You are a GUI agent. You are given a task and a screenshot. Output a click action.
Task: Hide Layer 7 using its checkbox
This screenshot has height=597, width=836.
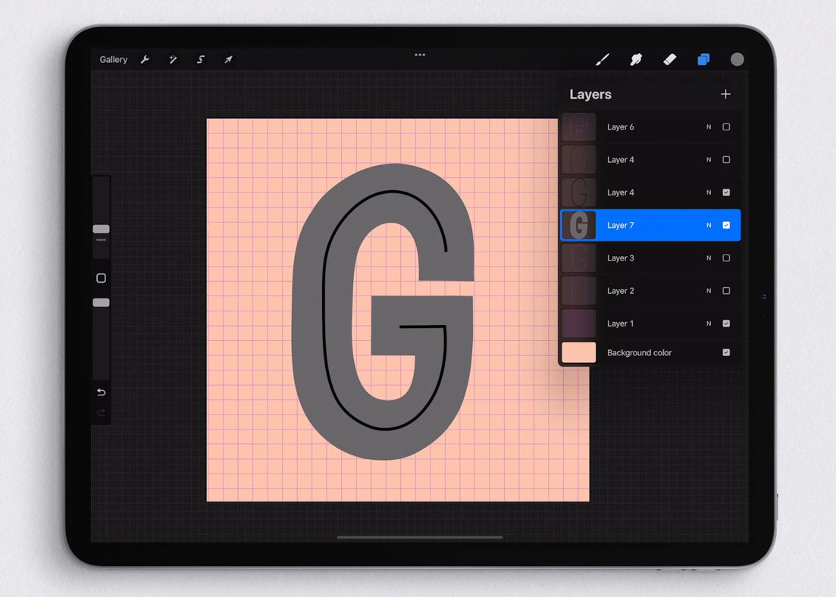(x=726, y=225)
